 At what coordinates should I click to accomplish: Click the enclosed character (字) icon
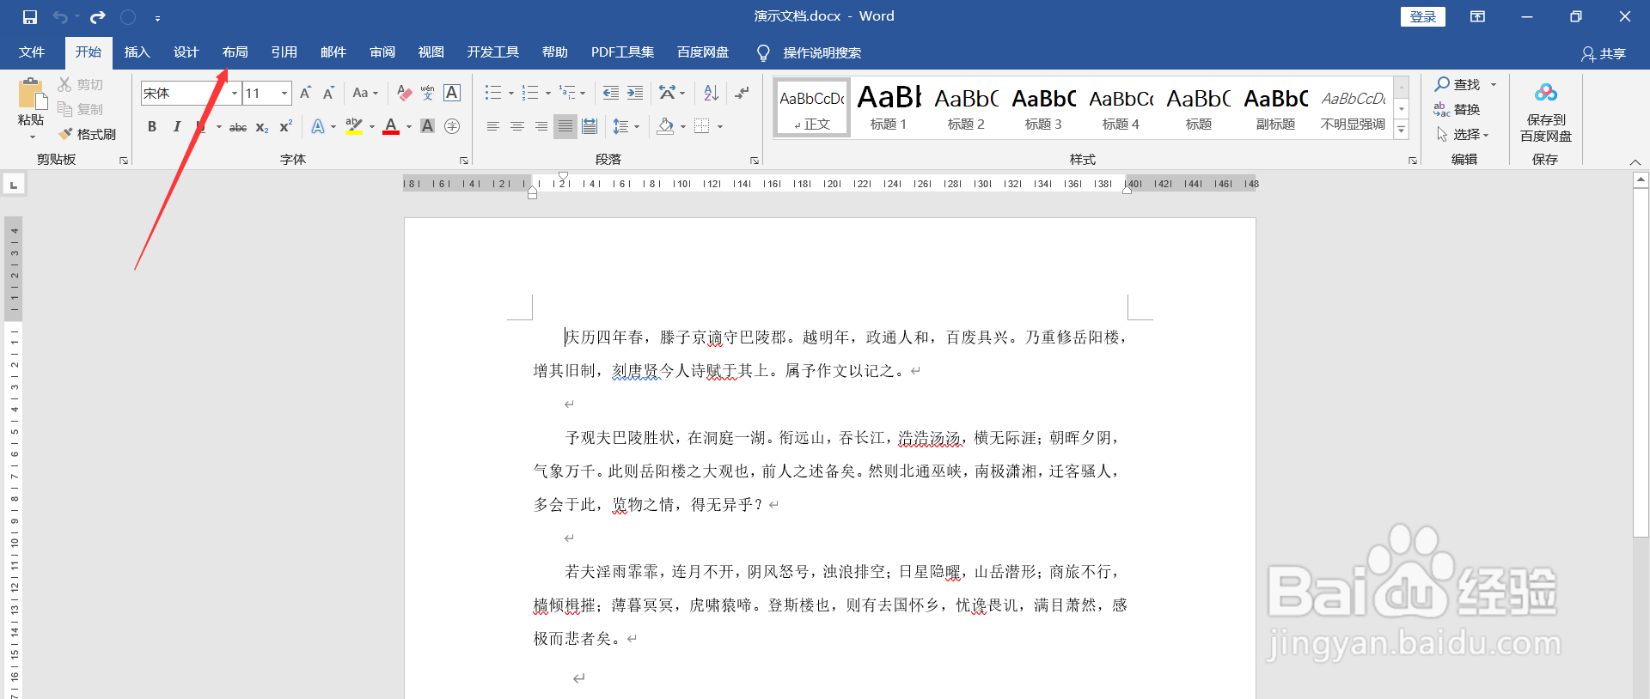(x=452, y=127)
